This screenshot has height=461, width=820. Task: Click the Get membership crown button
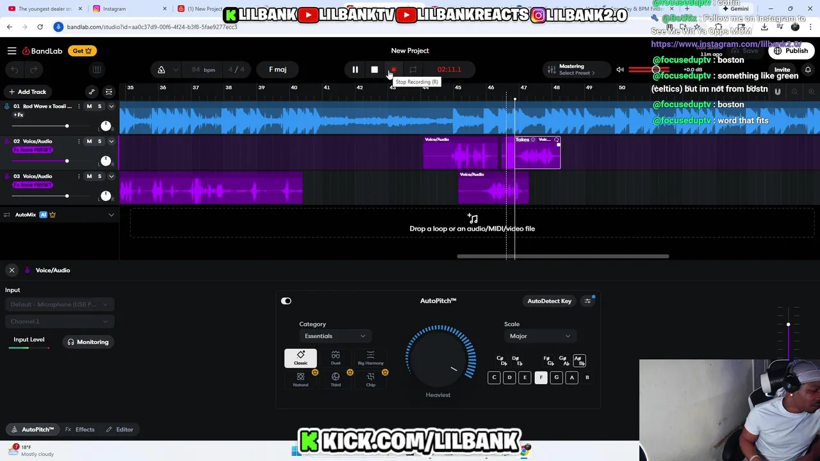coord(81,51)
